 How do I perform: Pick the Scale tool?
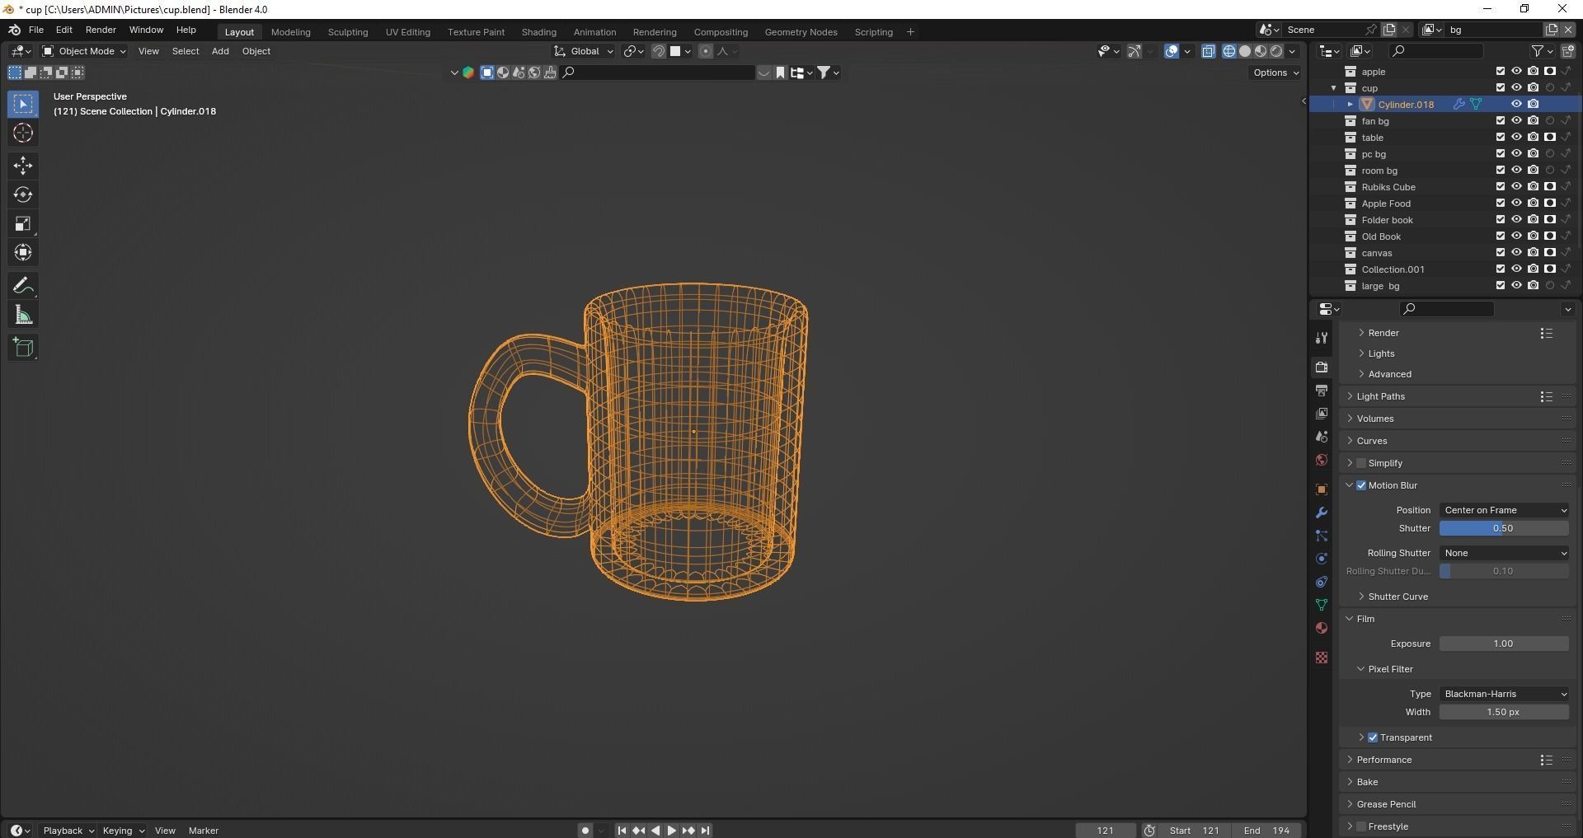[x=23, y=223]
